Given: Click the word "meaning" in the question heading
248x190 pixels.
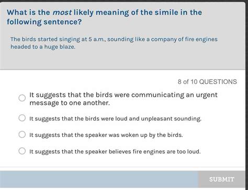Looking at the screenshot, I should [112, 13].
